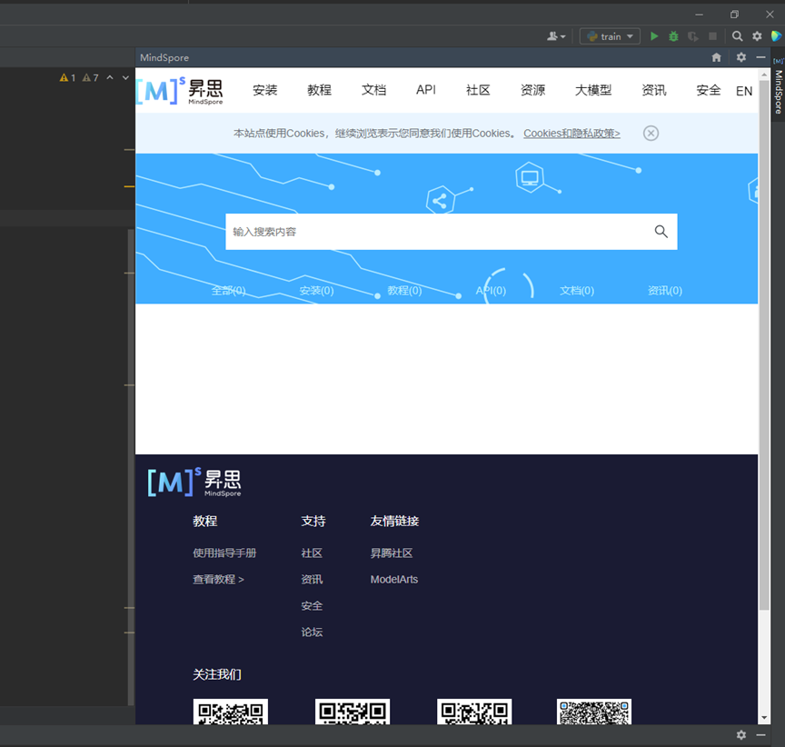
Task: Run the 'train' configuration with green play icon
Action: [x=654, y=36]
